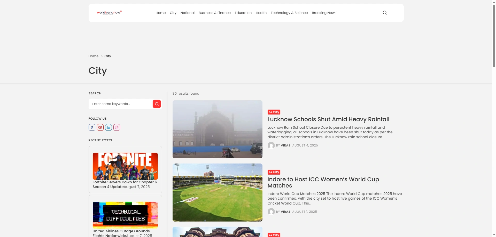Open United Airlines Outage recent post title
Screen dimensions: 496x237
click(121, 233)
